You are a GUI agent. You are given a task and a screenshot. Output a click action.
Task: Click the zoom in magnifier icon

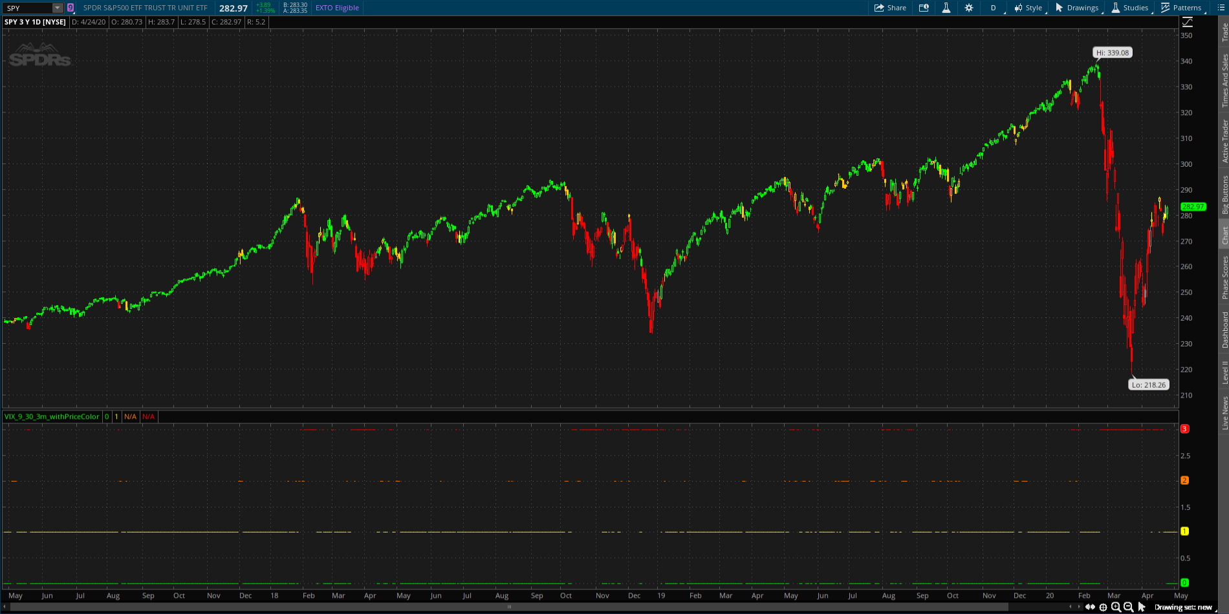click(1116, 607)
